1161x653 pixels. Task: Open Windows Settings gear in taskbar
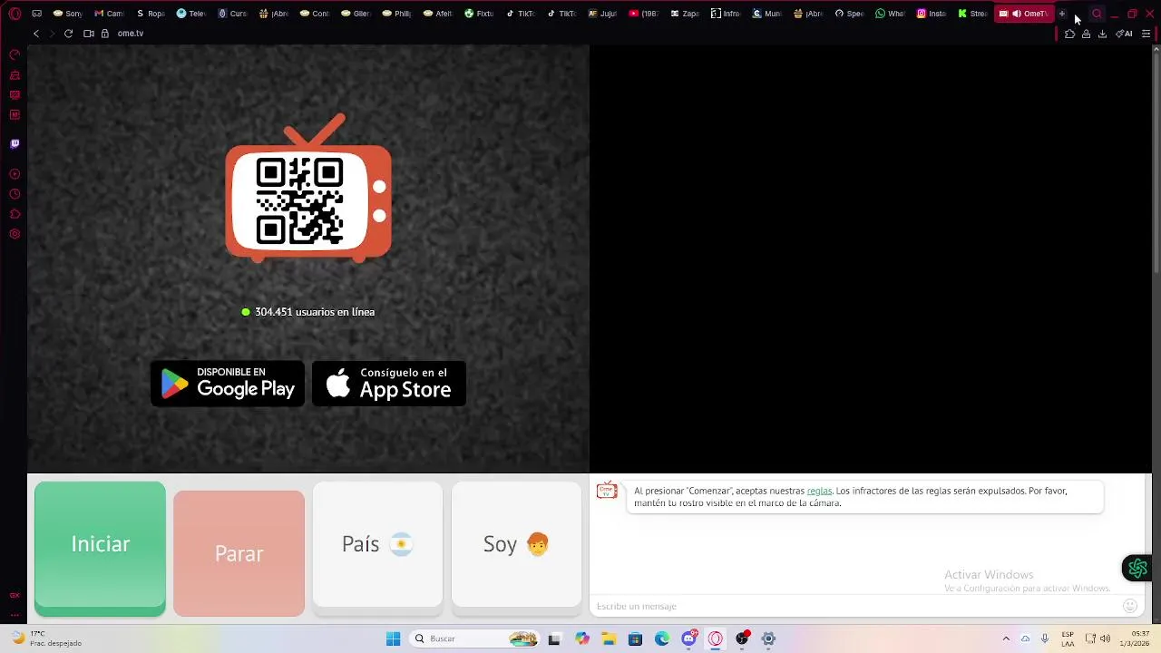click(x=768, y=639)
